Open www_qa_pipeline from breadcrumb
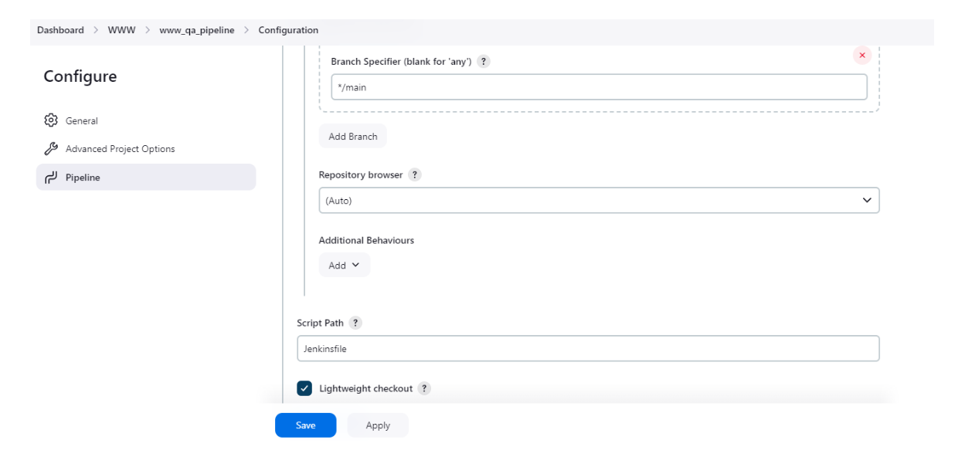Image resolution: width=958 pixels, height=457 pixels. tap(197, 30)
